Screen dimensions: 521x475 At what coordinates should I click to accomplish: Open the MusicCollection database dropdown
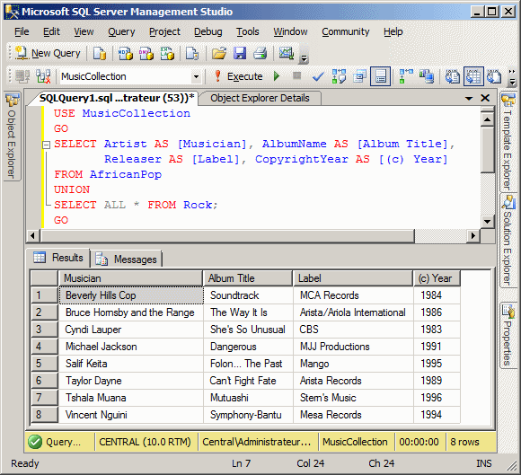(x=196, y=76)
